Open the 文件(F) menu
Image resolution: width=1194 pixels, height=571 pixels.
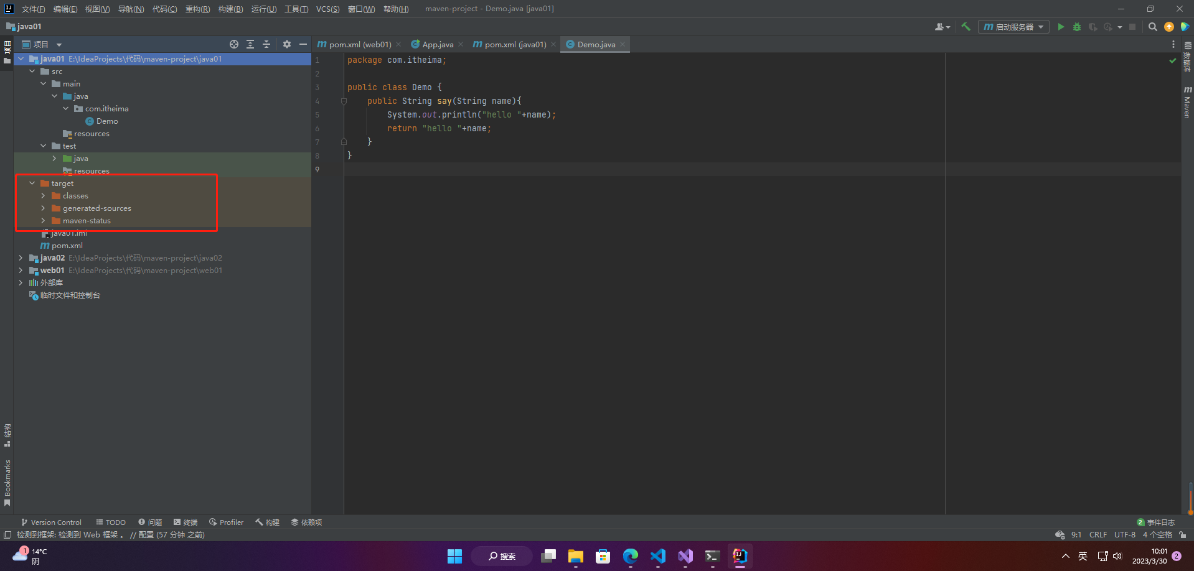pyautogui.click(x=33, y=9)
